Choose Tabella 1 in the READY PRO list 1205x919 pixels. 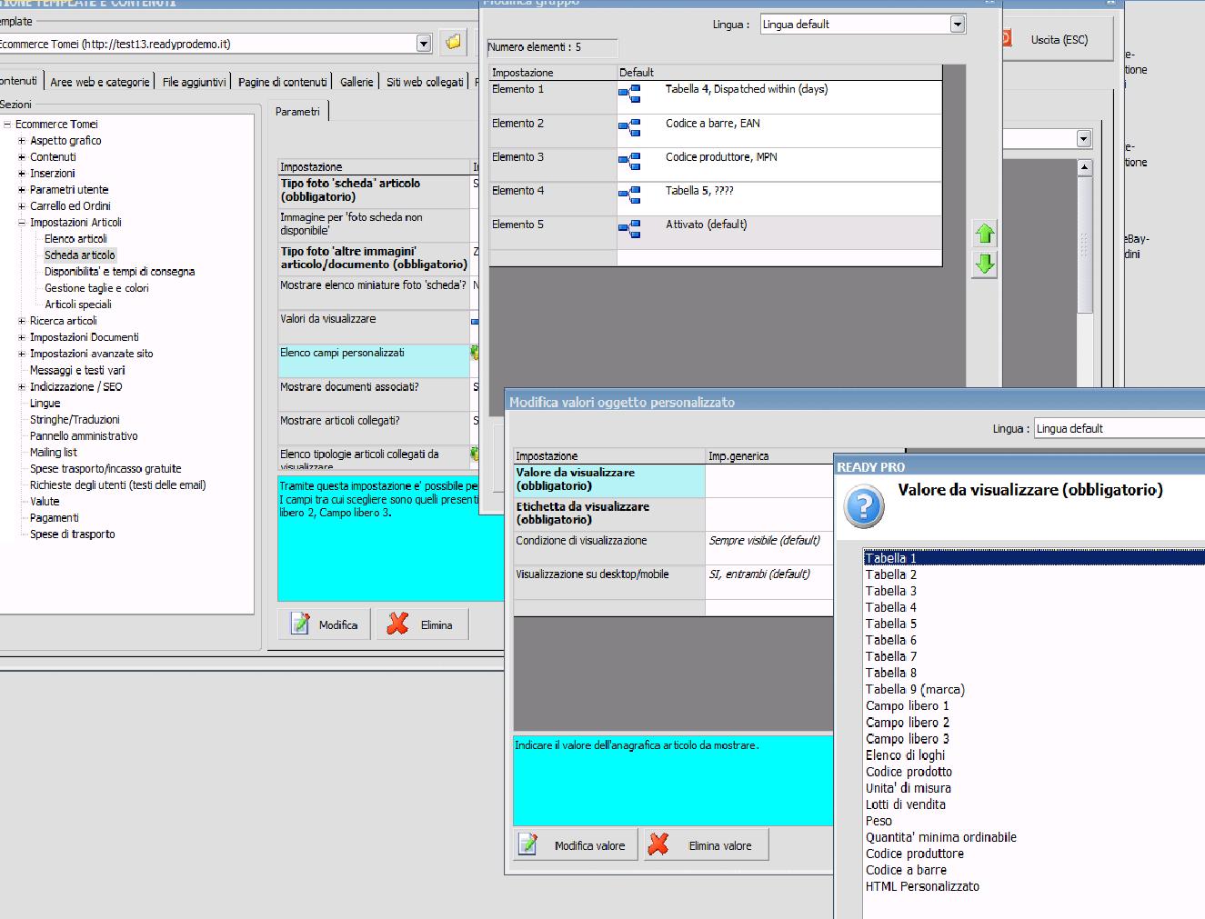tap(1034, 558)
